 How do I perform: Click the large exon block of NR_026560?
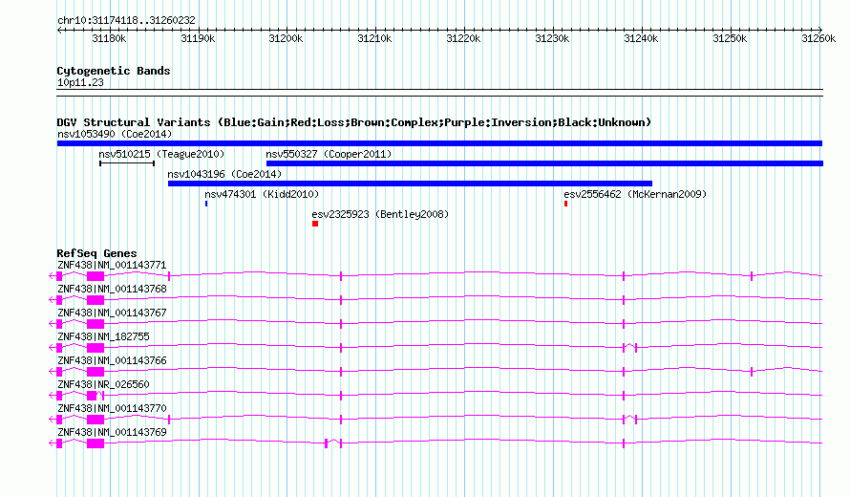92,396
